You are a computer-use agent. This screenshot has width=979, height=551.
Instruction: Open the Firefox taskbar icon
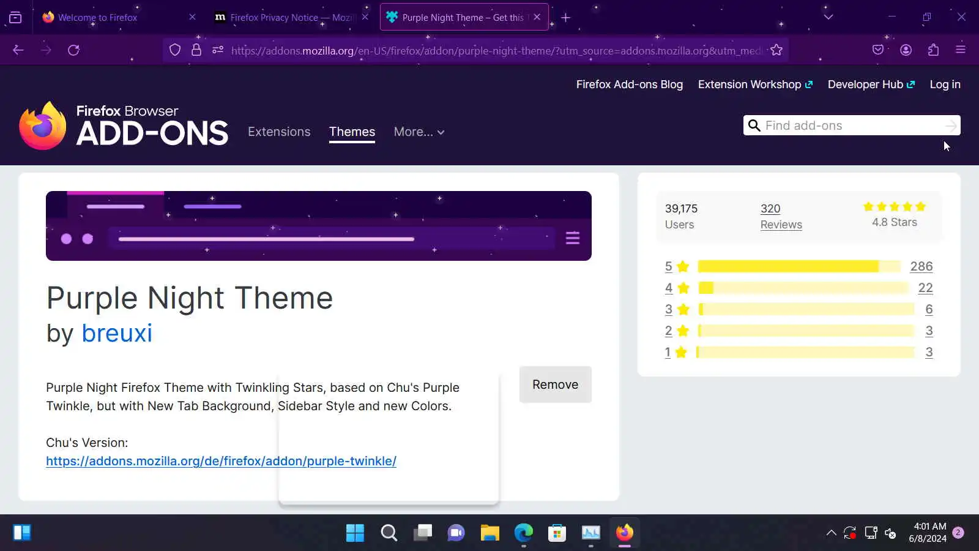624,533
